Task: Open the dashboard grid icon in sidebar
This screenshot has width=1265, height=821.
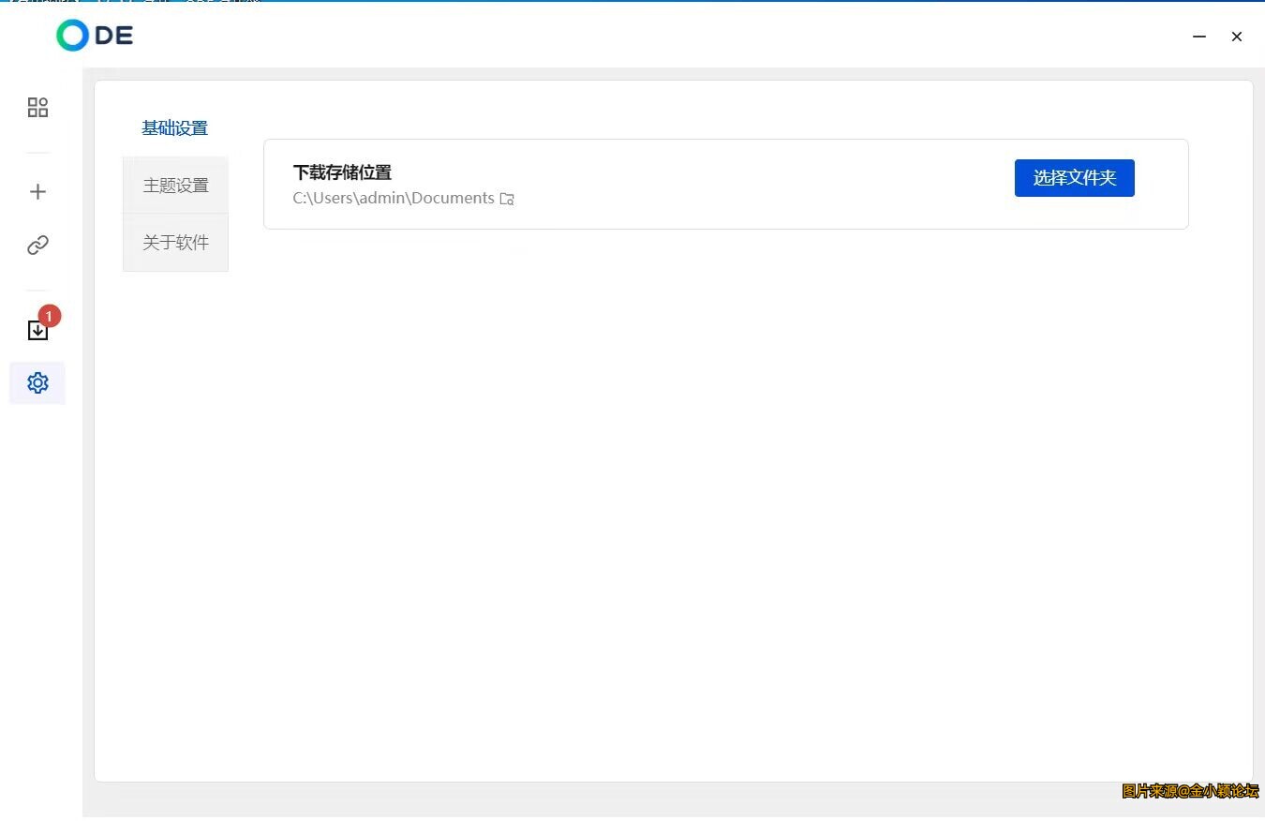Action: 37,108
